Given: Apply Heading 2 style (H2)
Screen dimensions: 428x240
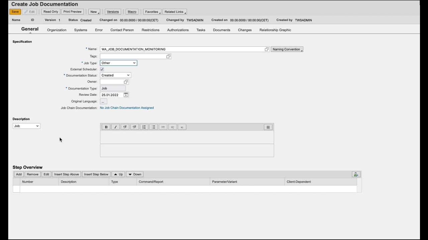Looking at the screenshot, I should pos(173,127).
